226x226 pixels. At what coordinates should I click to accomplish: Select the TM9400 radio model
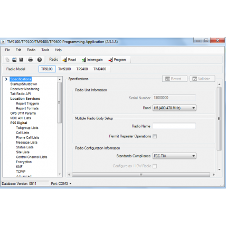(100, 69)
